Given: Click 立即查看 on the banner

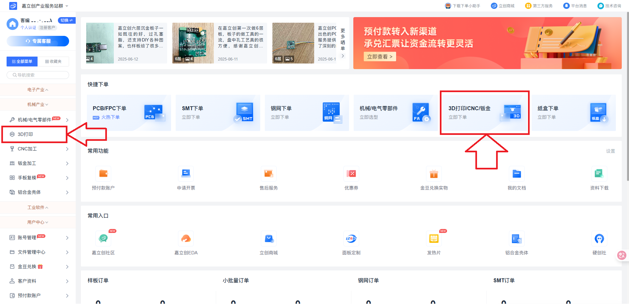Looking at the screenshot, I should 380,57.
